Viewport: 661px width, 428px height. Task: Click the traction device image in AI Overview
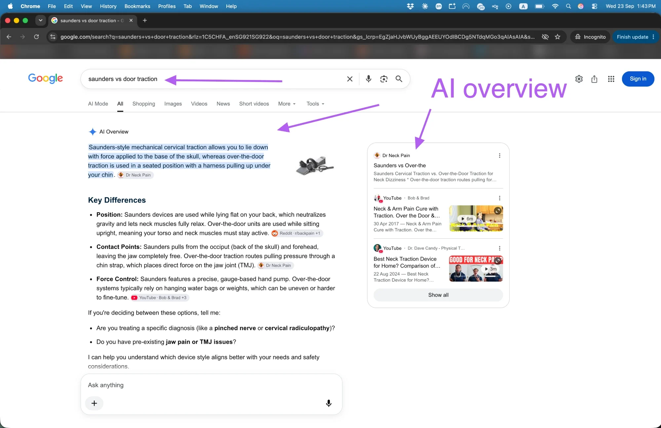[315, 165]
